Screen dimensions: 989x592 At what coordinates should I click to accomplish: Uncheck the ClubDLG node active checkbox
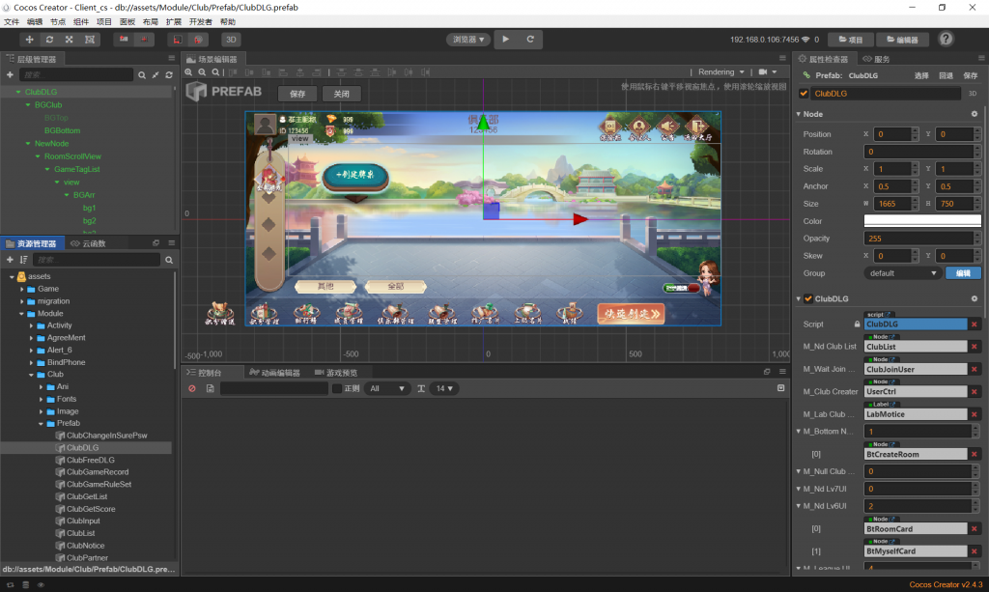(804, 94)
